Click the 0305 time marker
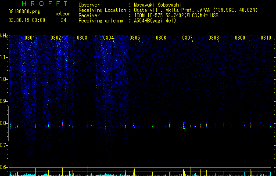This screenshot has height=176, width=276. click(x=135, y=38)
